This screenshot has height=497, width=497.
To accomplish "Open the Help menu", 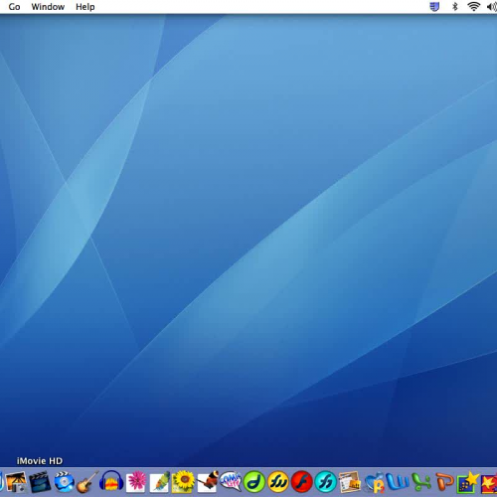I will pyautogui.click(x=85, y=7).
